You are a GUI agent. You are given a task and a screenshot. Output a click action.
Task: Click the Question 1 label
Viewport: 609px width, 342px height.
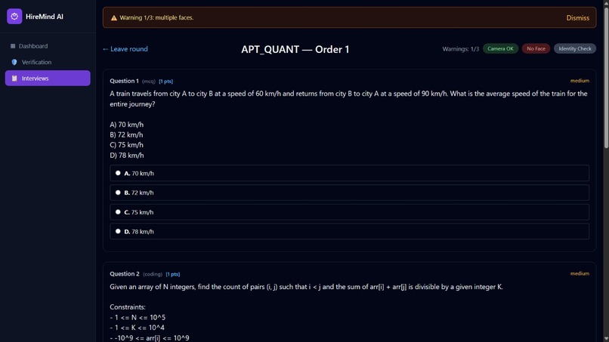pos(124,81)
